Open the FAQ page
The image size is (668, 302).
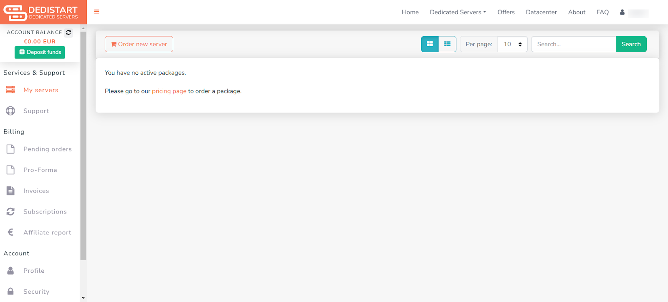pyautogui.click(x=602, y=12)
